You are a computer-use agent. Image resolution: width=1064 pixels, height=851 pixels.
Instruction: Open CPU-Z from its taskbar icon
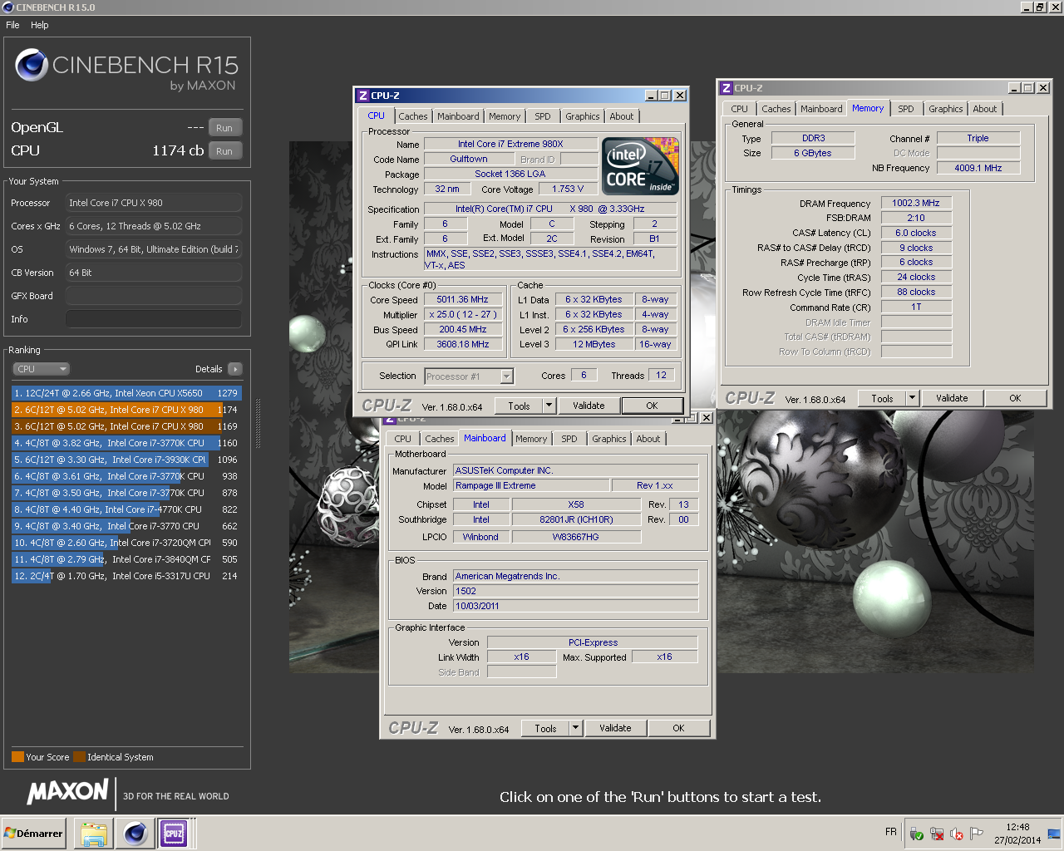[x=174, y=834]
